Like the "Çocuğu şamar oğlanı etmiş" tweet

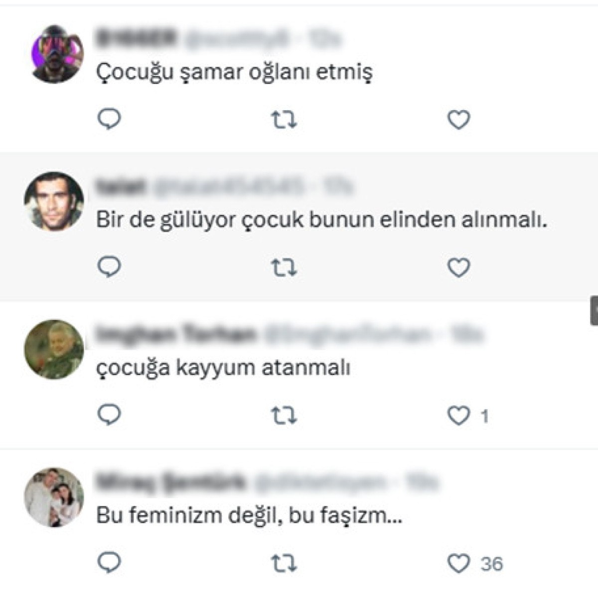point(458,120)
